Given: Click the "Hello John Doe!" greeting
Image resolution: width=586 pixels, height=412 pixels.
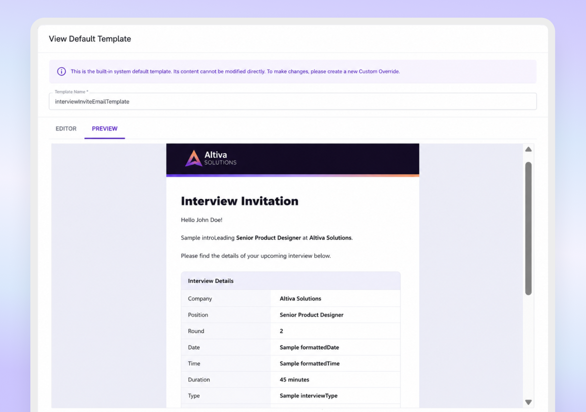Looking at the screenshot, I should click(202, 220).
